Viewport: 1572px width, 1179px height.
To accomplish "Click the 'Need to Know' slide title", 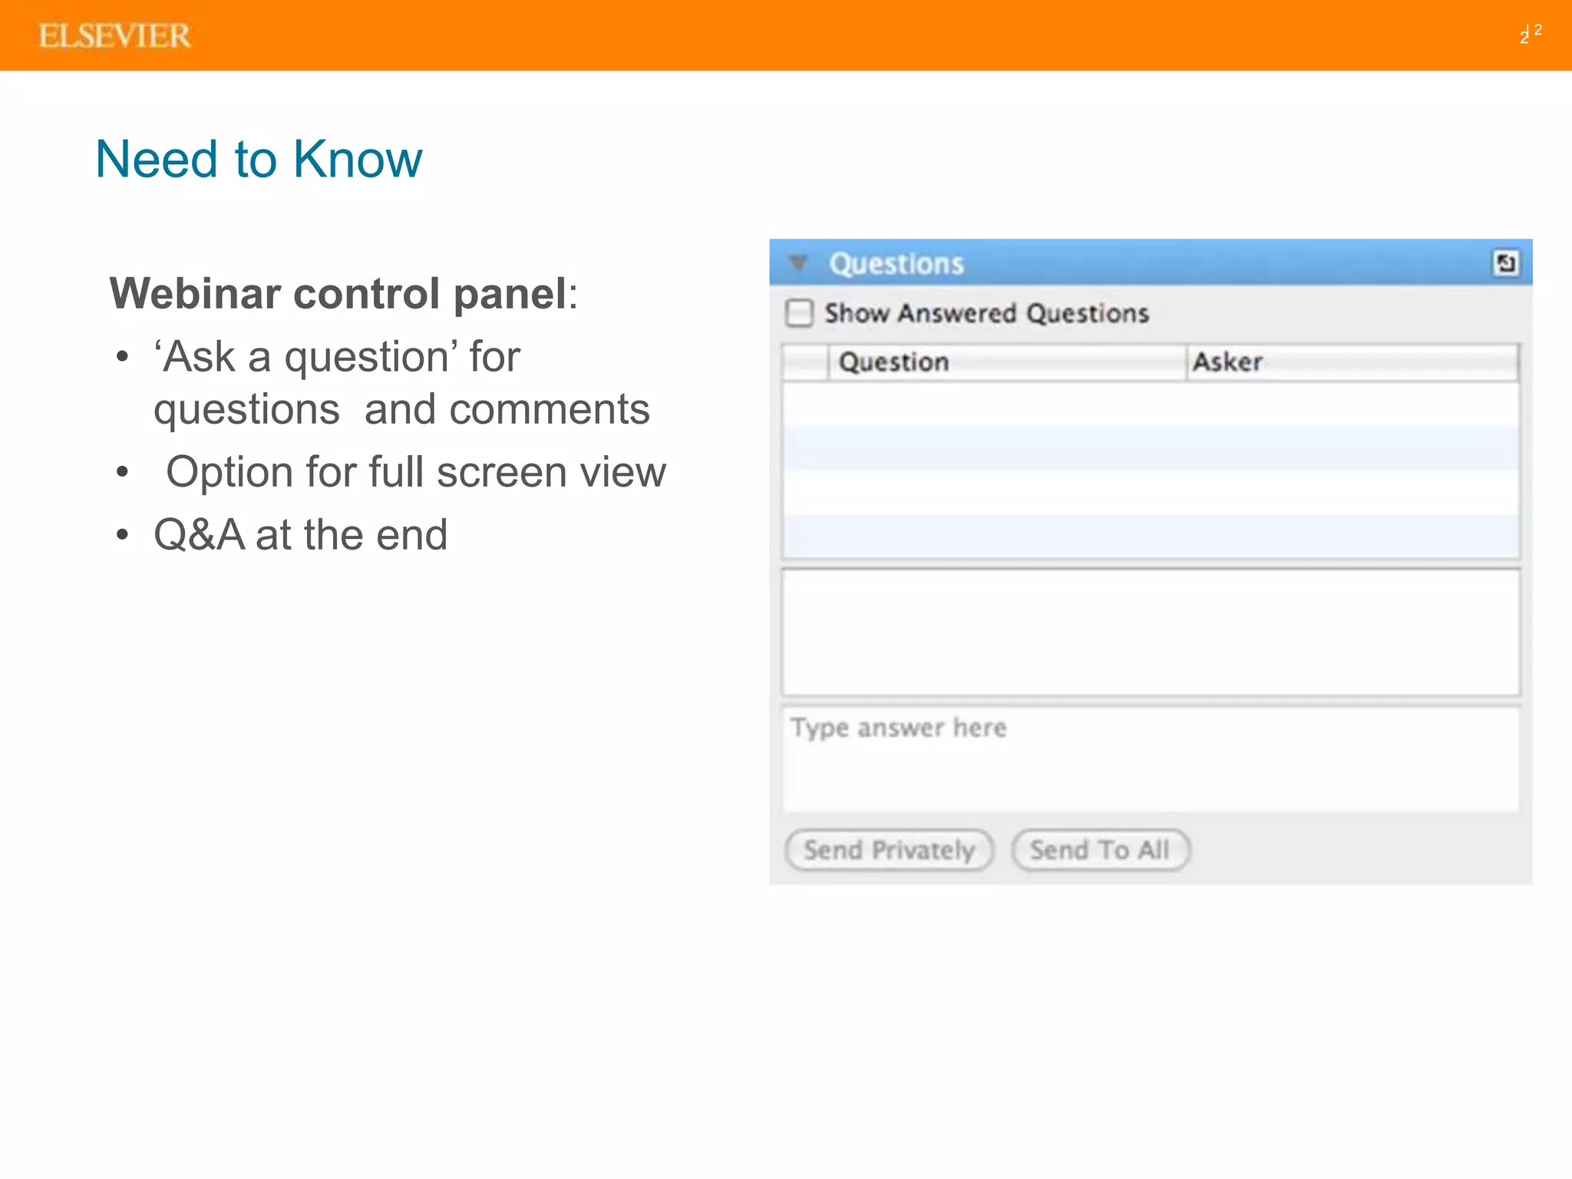I will click(259, 159).
